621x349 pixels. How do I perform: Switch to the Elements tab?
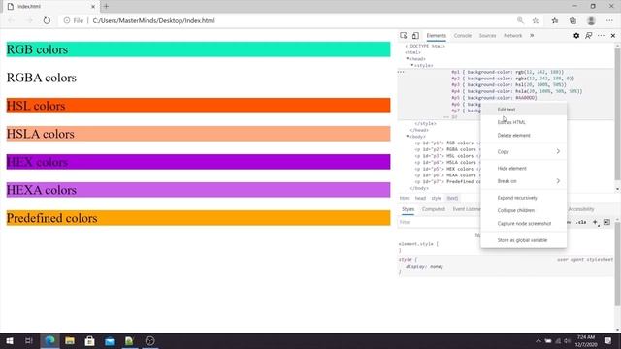tap(436, 35)
